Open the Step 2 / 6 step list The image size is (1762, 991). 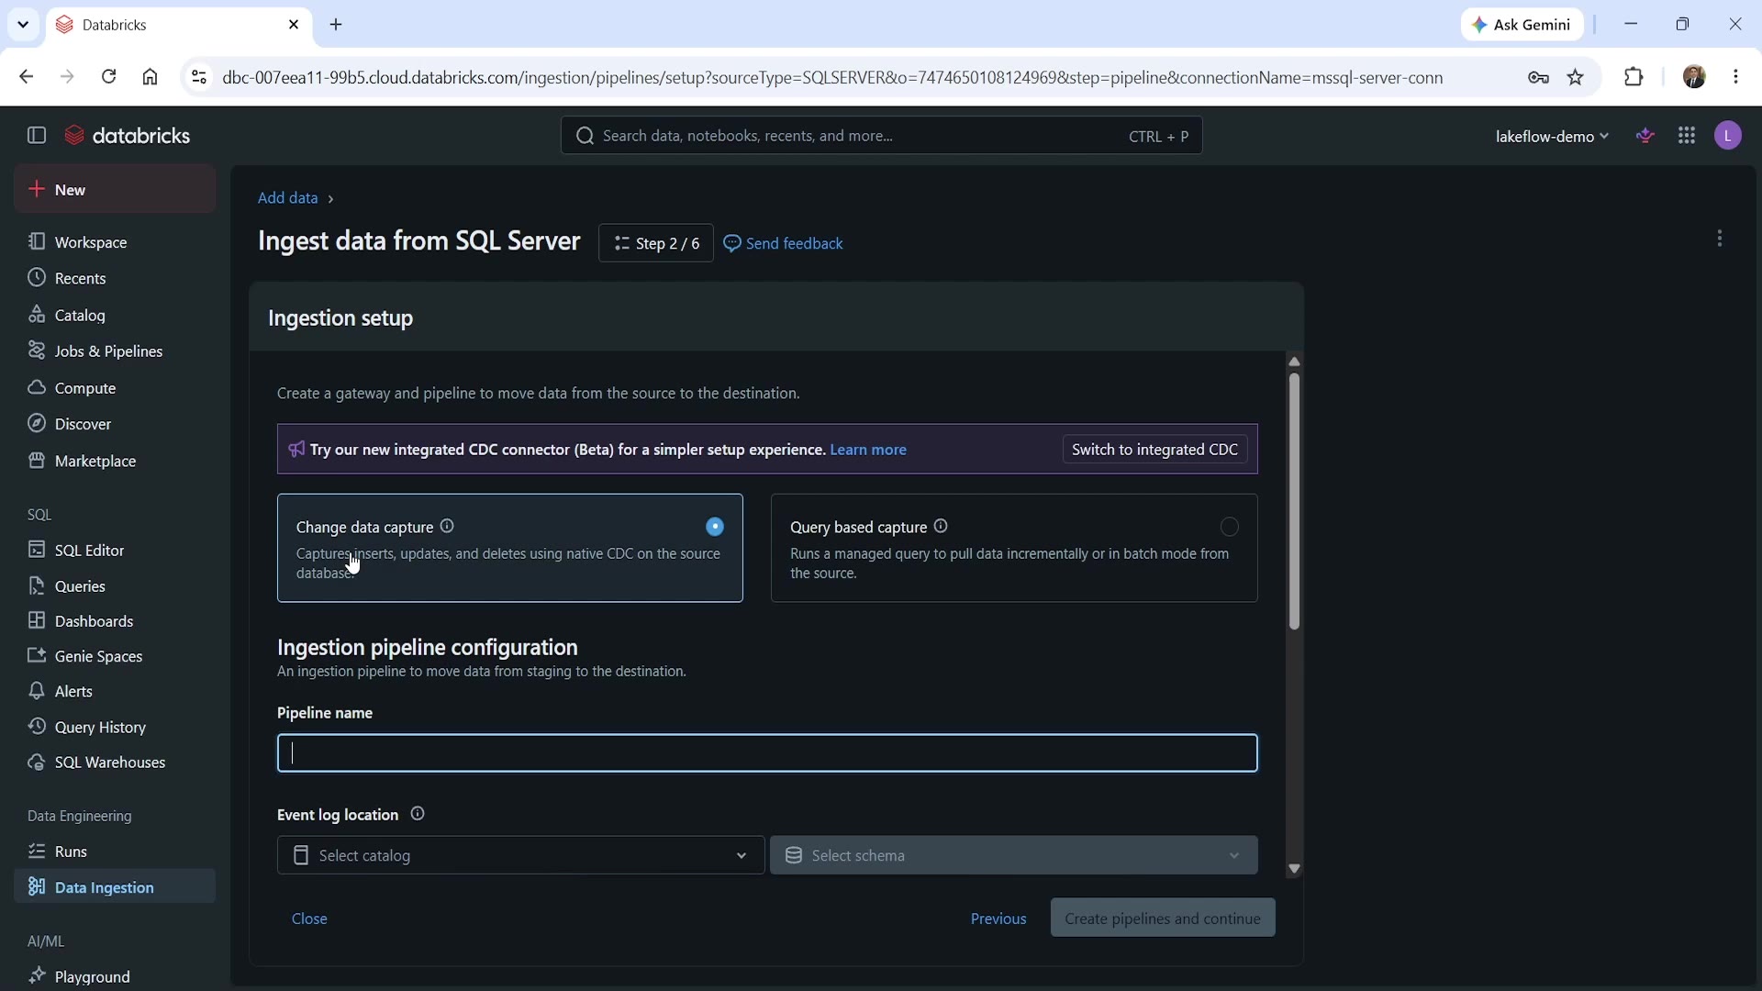coord(656,243)
